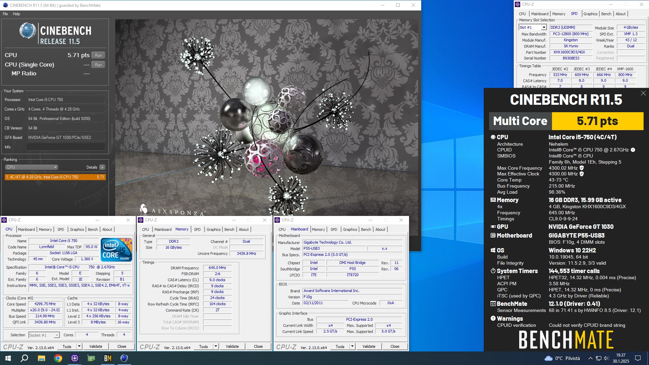Image resolution: width=649 pixels, height=365 pixels.
Task: Click Validate in CPU-Z Memory window
Action: [x=232, y=346]
